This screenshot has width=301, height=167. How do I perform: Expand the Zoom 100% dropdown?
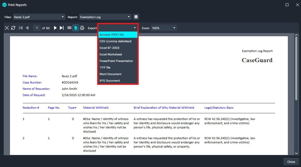[164, 28]
